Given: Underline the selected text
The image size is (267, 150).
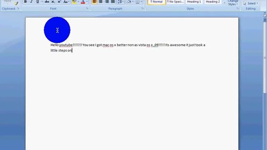Looking at the screenshot, I should [38, 2].
